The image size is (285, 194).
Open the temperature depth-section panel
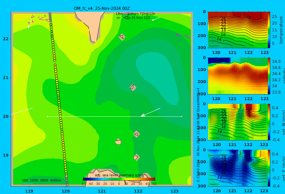tap(238, 30)
